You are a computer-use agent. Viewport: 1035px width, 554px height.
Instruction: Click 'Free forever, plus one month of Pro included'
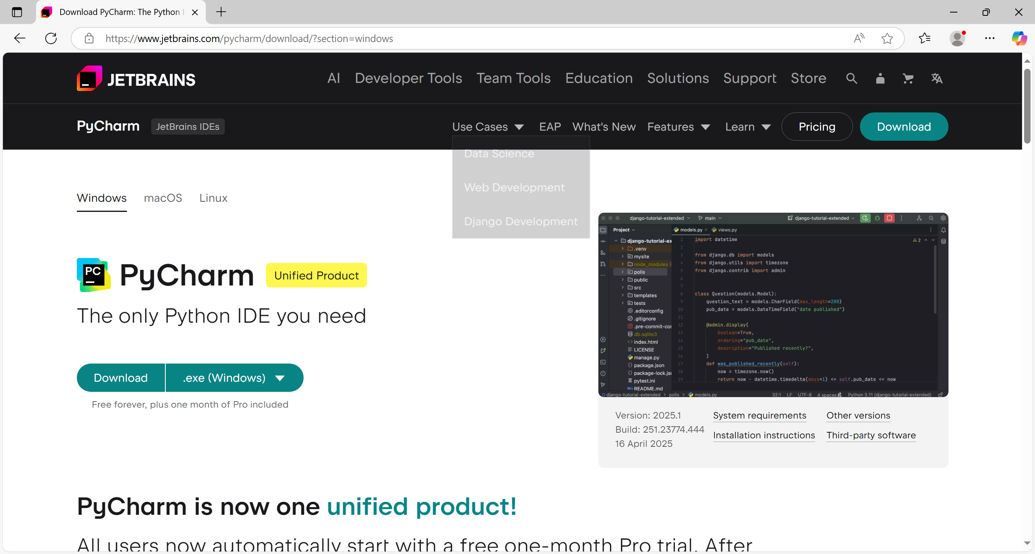(x=190, y=405)
